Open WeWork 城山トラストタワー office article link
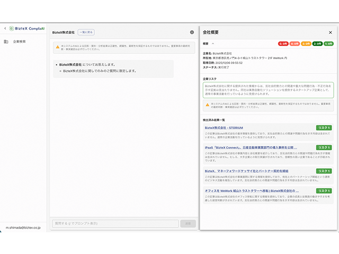339x254 pixels. pos(252,191)
